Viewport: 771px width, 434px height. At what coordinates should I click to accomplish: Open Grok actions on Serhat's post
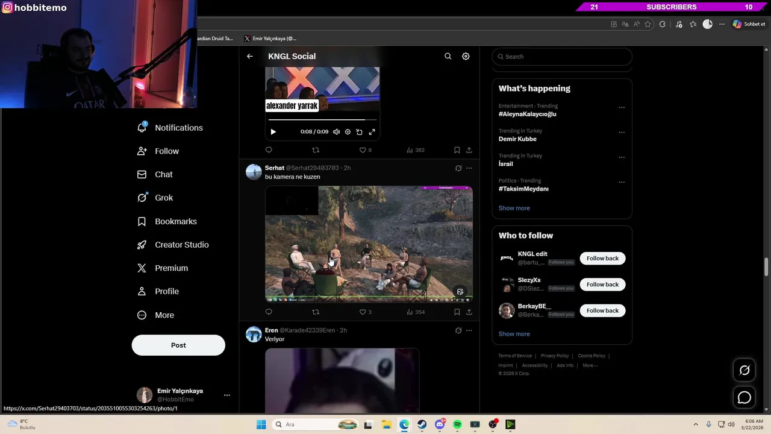pos(458,168)
